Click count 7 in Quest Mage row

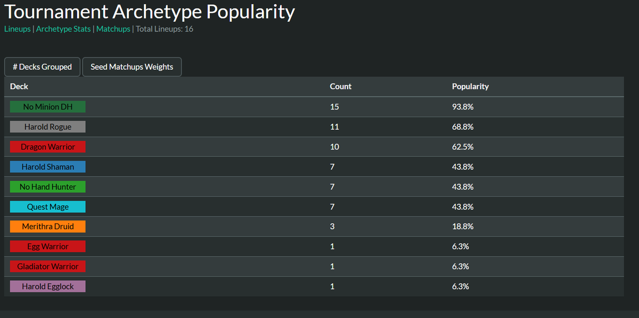click(332, 206)
